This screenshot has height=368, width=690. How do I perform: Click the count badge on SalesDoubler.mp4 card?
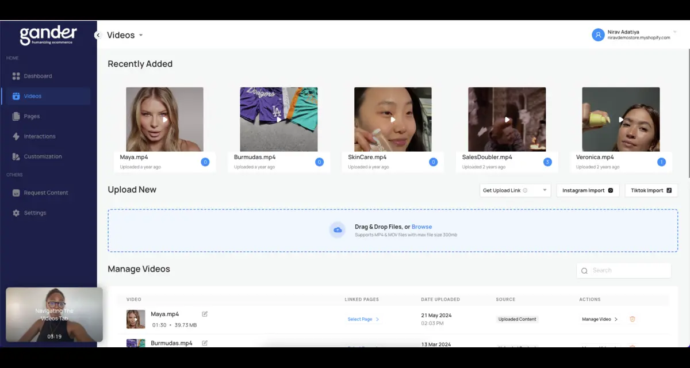[x=547, y=162]
